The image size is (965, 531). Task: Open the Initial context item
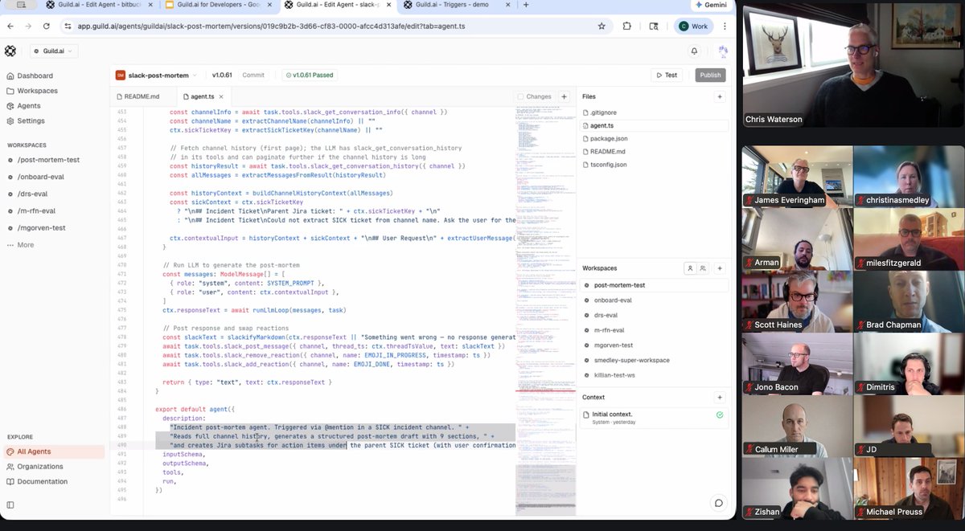click(x=654, y=417)
